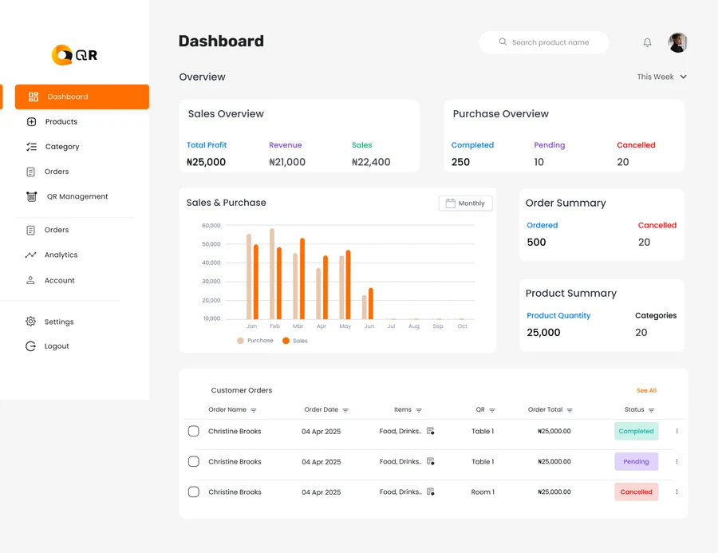718x553 pixels.
Task: Open the Status column filter
Action: [652, 410]
